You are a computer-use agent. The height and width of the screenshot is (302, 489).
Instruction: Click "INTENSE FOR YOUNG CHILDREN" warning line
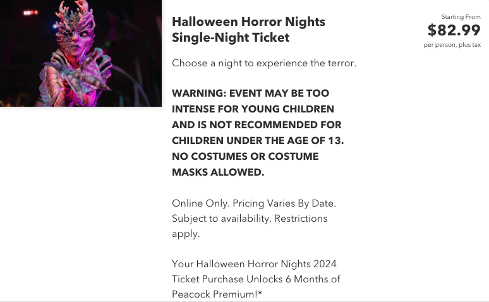tap(253, 109)
